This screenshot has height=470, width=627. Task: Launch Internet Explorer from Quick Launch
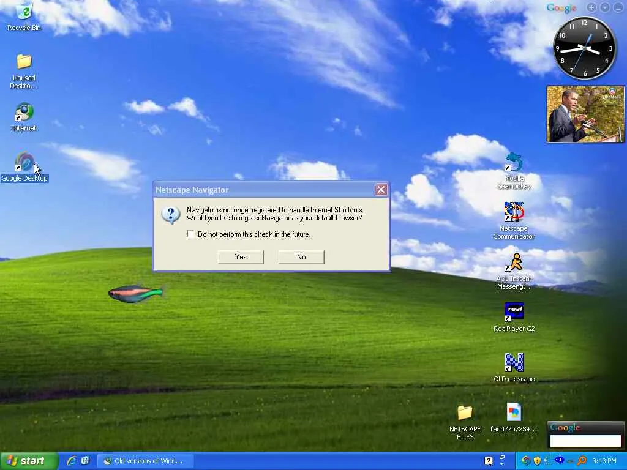click(72, 461)
